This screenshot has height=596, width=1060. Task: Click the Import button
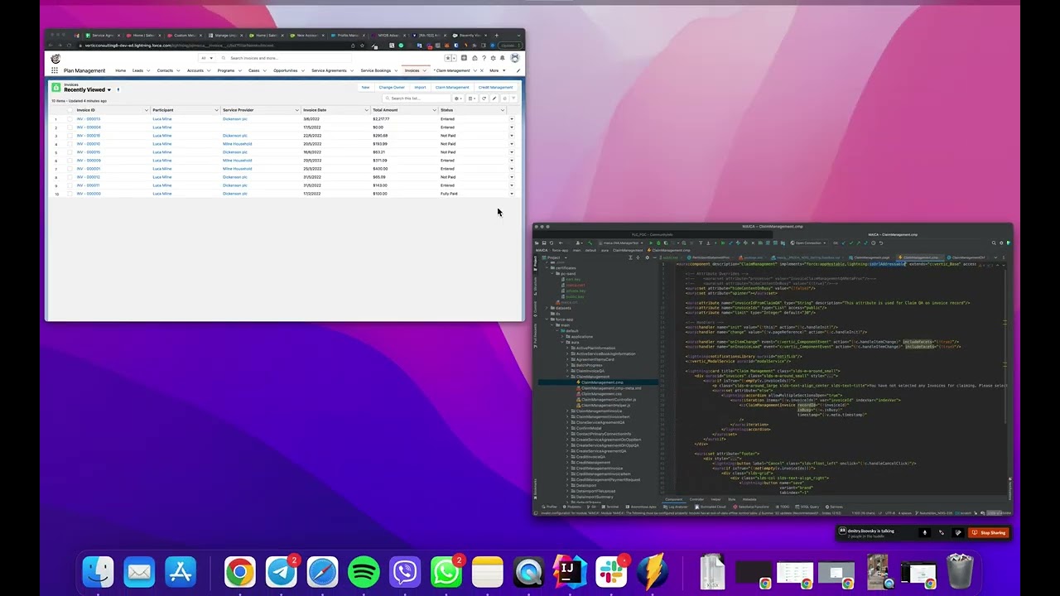pos(420,87)
